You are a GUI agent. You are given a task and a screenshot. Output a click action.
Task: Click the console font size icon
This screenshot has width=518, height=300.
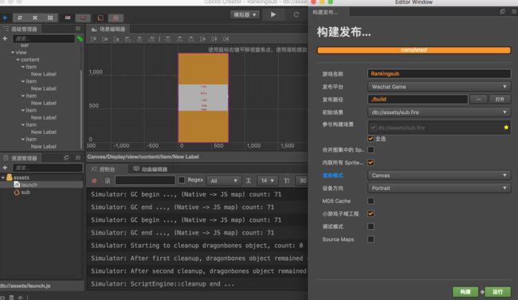249,180
